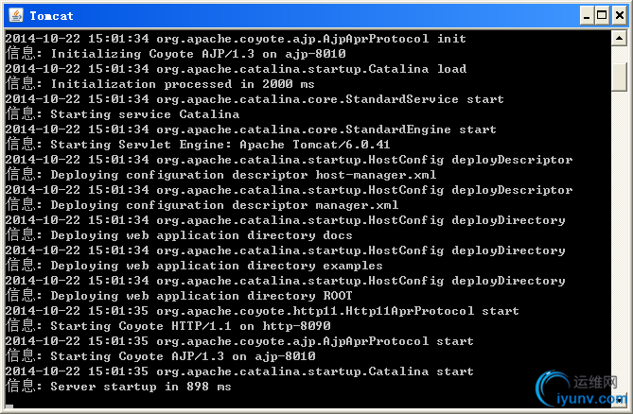633x414 pixels.
Task: Click the blinking cursor on last line
Action: (9, 406)
